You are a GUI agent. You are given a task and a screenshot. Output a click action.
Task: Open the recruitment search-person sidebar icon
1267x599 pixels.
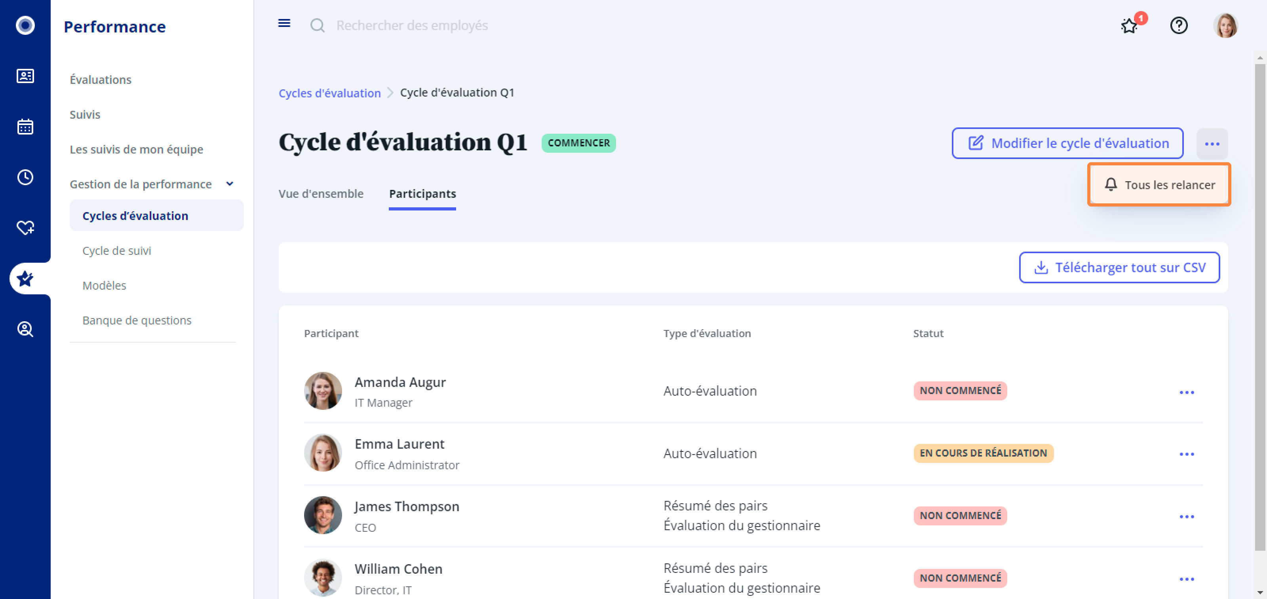pyautogui.click(x=25, y=329)
